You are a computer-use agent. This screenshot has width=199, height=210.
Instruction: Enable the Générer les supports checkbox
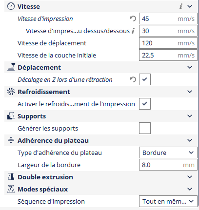[145, 128]
